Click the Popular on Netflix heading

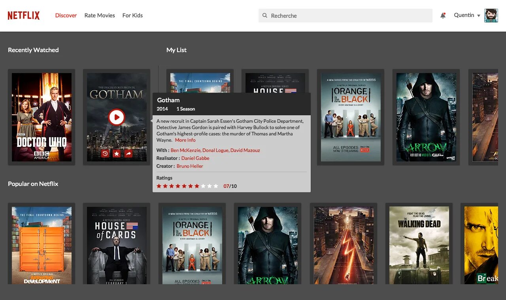click(x=33, y=184)
